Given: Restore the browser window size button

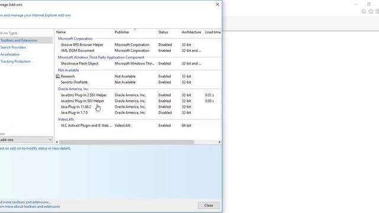Looking at the screenshot, I should (368, 4).
